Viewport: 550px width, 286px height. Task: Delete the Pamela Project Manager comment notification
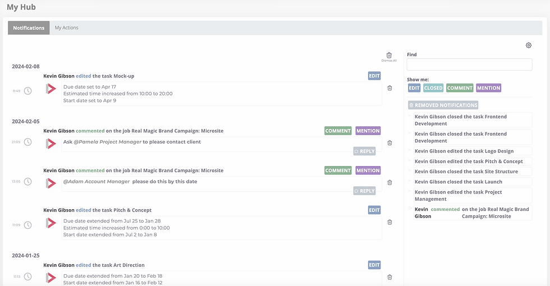pos(389,143)
